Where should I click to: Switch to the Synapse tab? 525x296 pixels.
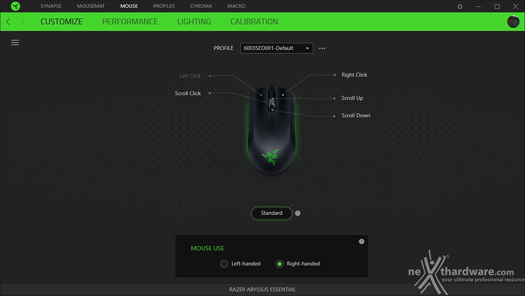click(x=51, y=6)
